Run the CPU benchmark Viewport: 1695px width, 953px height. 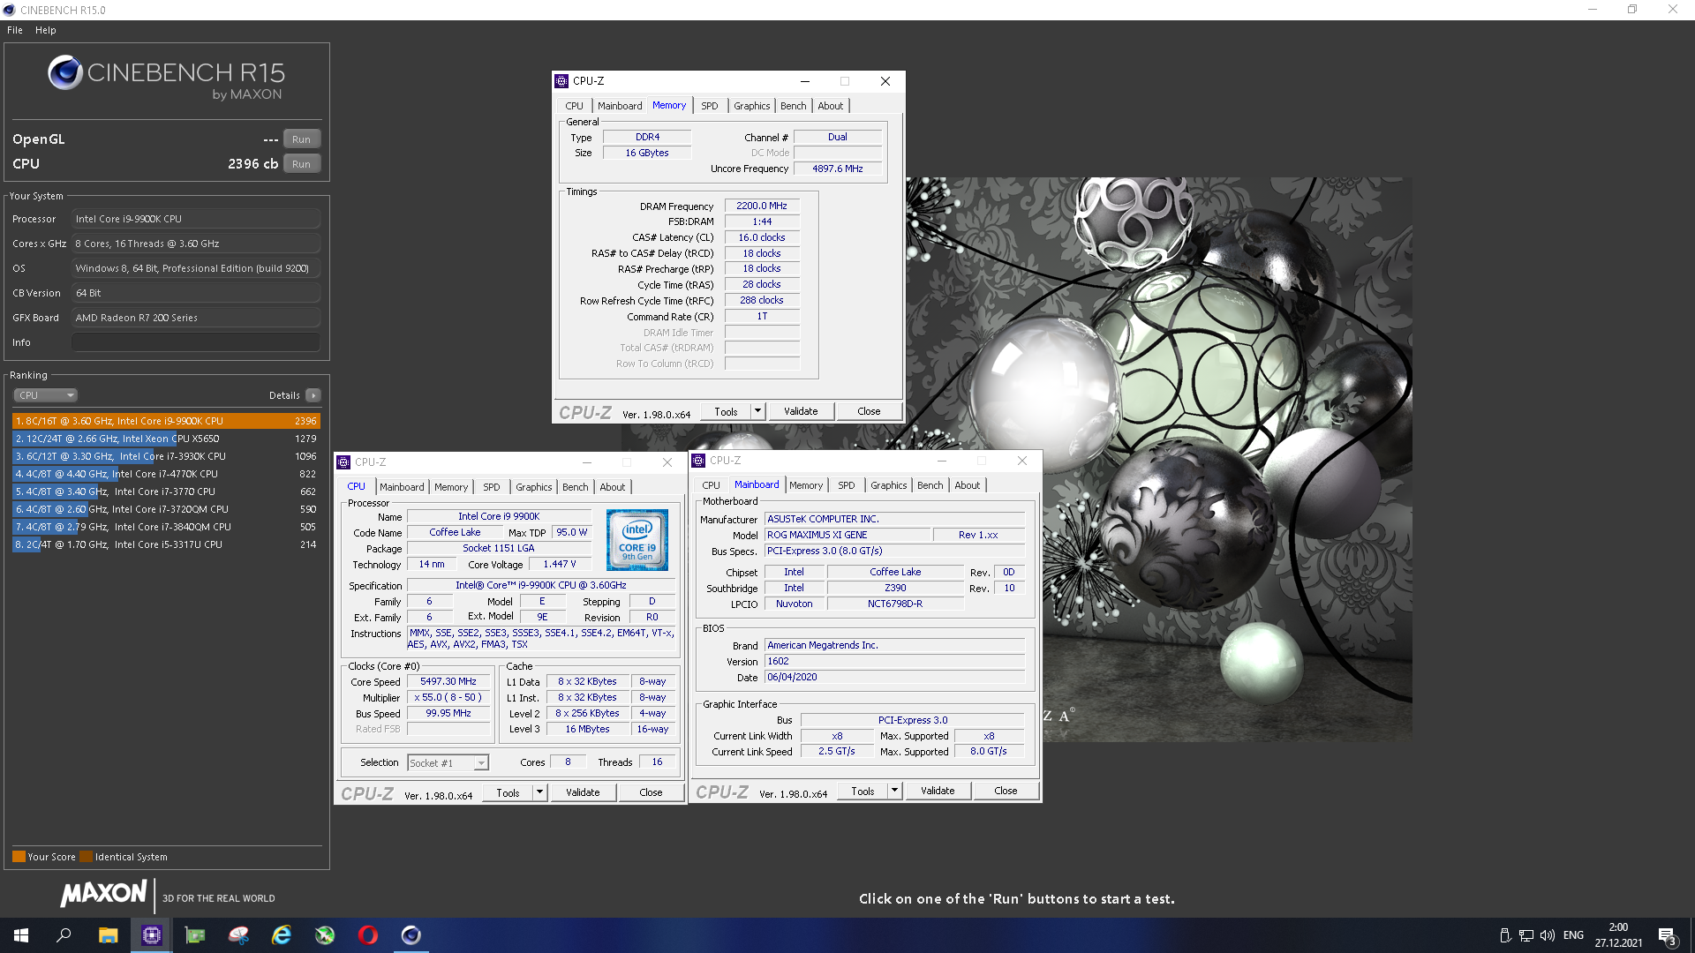pos(302,164)
